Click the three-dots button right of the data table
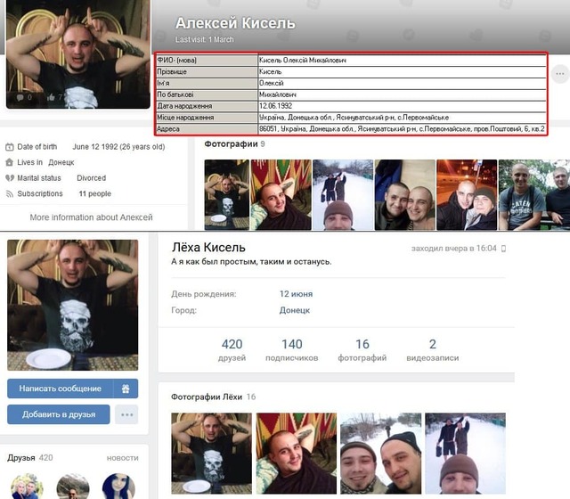Viewport: 570px width, 499px height. pos(560,74)
